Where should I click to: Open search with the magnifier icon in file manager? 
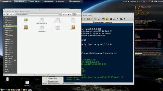coord(71,15)
